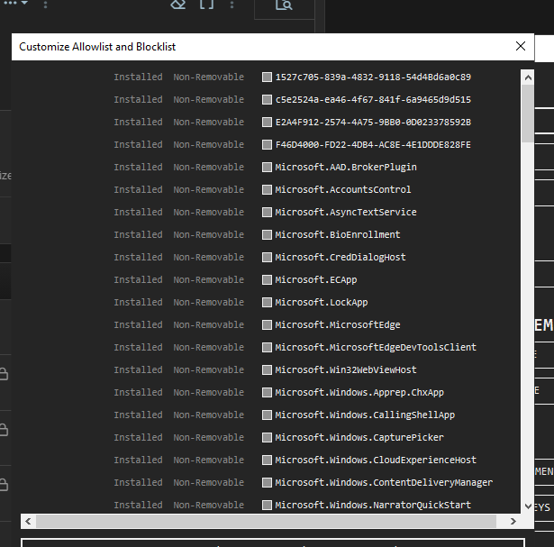
Task: Click Microsoft.Windows.CapturePicker name text
Action: pyautogui.click(x=359, y=437)
